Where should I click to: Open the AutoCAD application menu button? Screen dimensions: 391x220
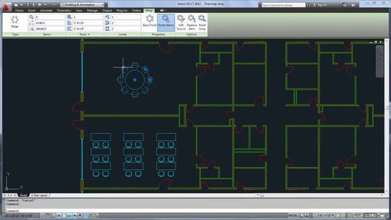click(x=6, y=6)
